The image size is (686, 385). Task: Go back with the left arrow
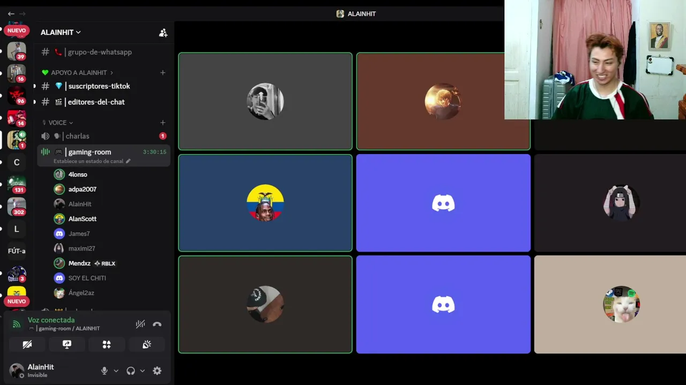[11, 14]
